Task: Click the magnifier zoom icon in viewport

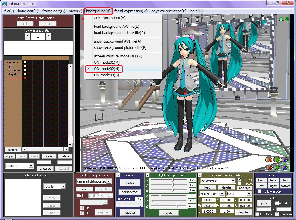Action: (x=281, y=19)
